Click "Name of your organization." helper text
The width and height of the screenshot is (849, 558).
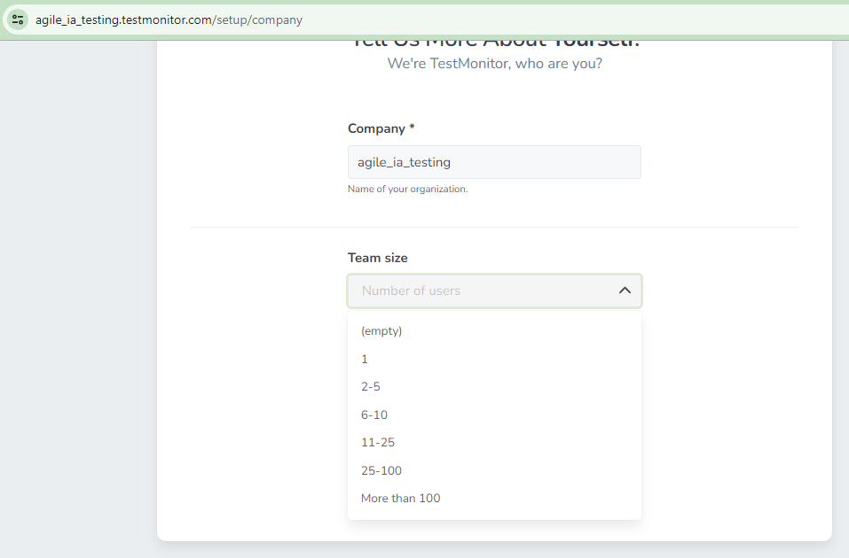(408, 189)
